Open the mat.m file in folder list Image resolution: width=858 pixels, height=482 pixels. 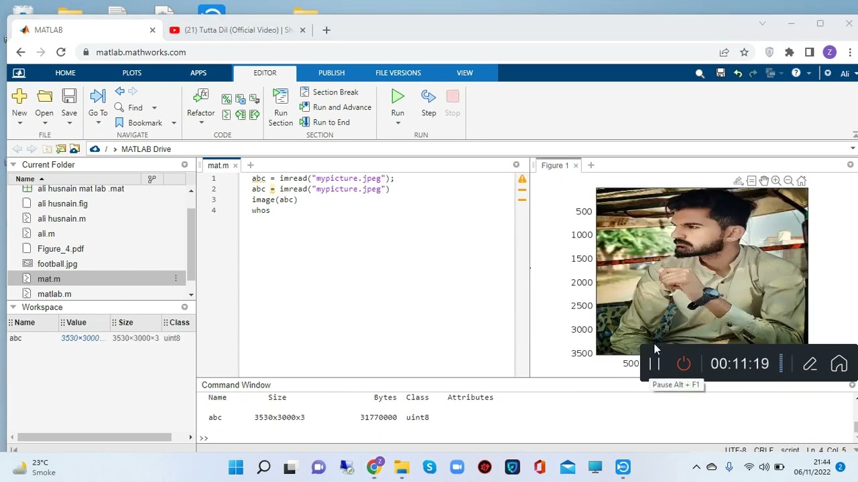49,279
